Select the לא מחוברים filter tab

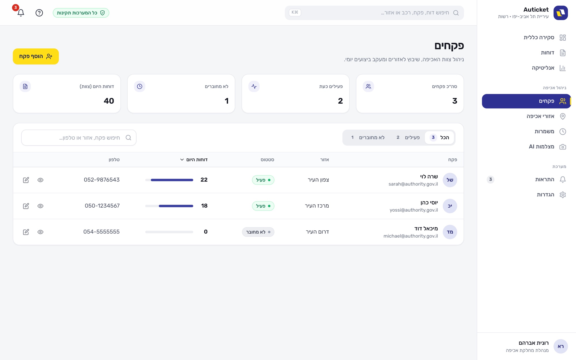click(x=368, y=137)
